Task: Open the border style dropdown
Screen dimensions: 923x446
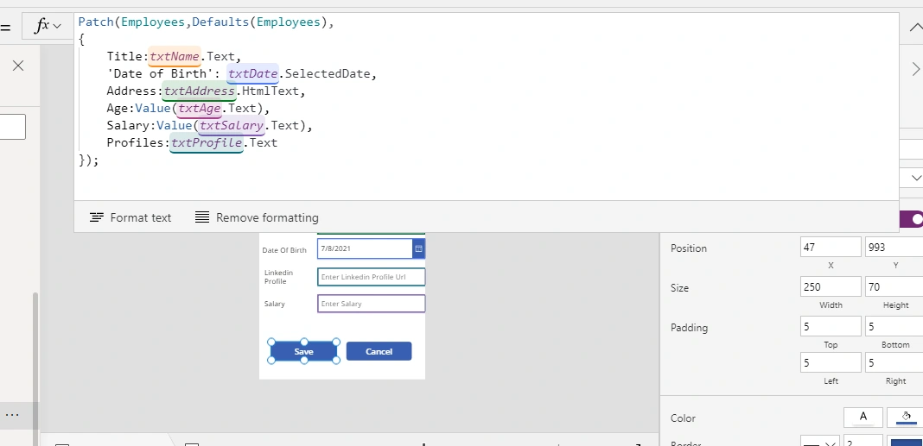Action: coord(819,443)
